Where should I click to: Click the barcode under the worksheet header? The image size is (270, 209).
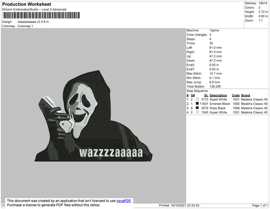(41, 15)
